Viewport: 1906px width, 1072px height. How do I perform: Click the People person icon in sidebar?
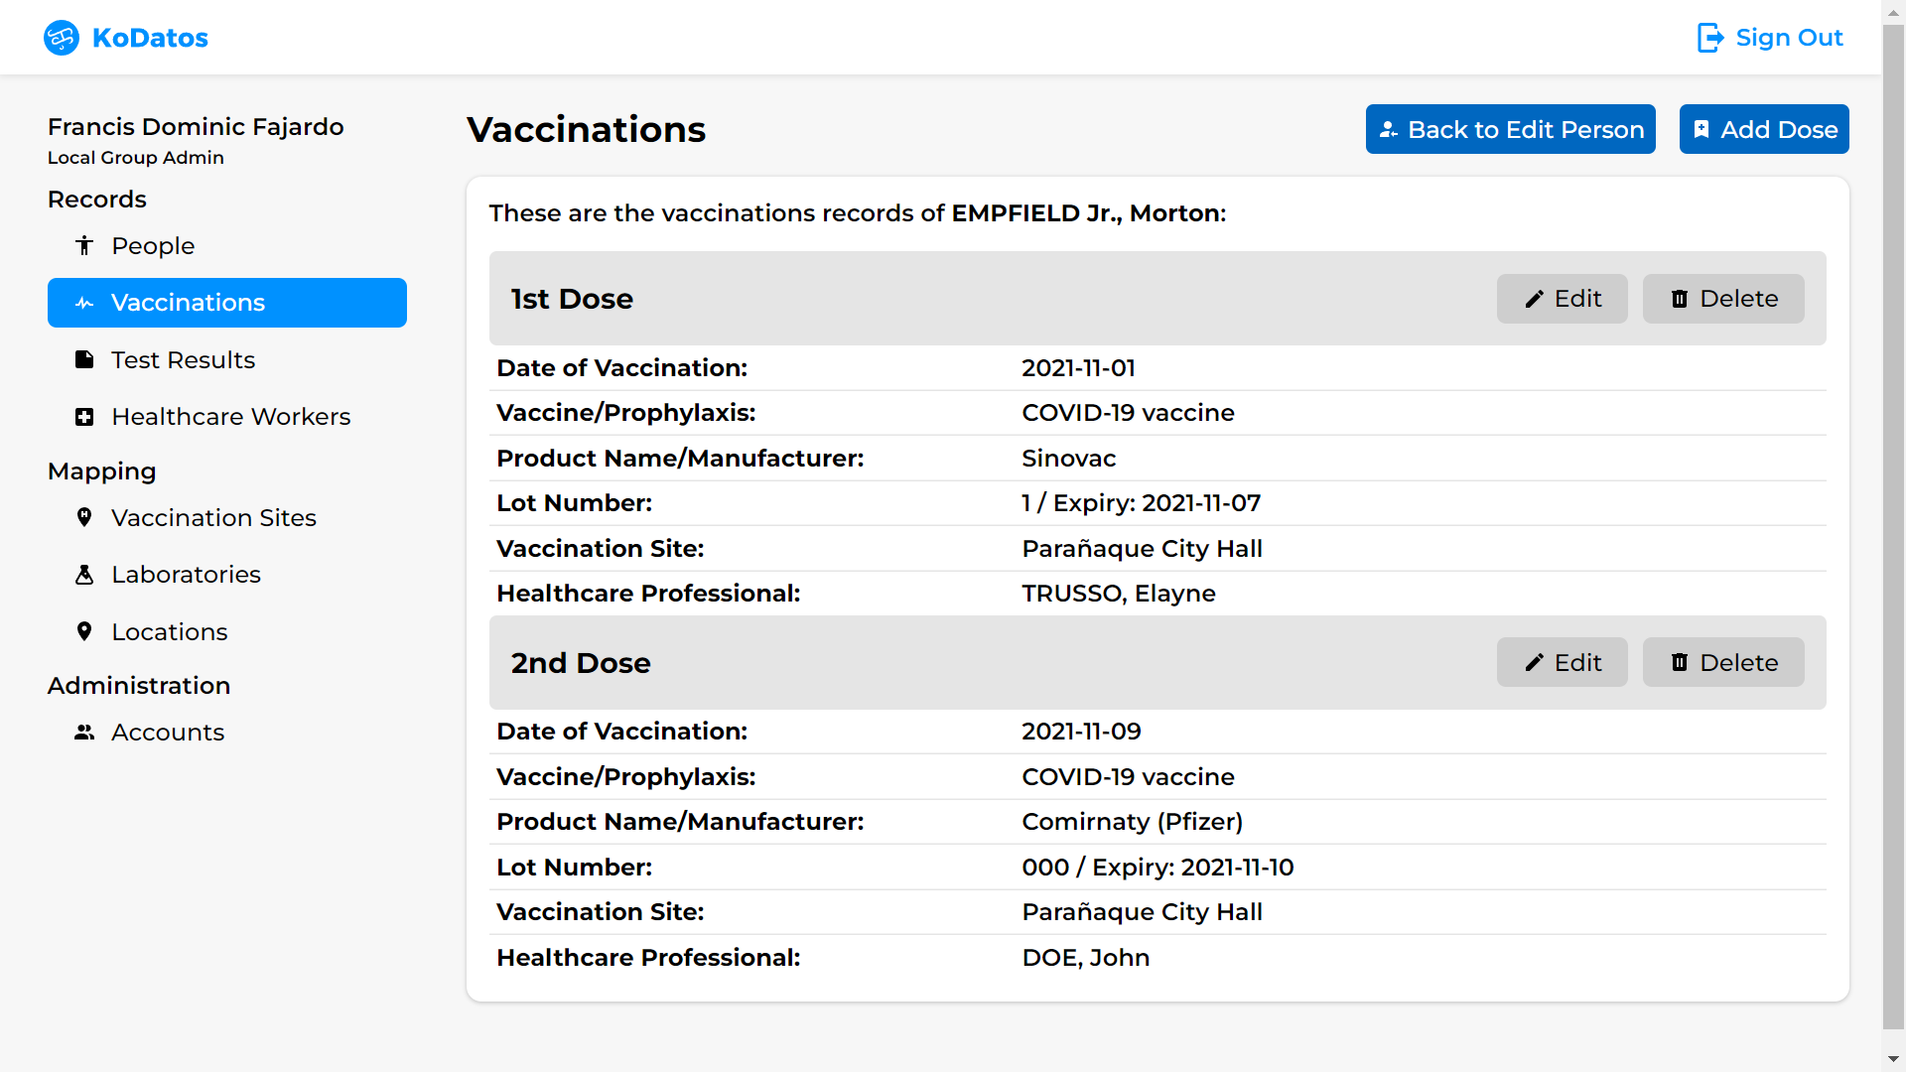pyautogui.click(x=84, y=245)
